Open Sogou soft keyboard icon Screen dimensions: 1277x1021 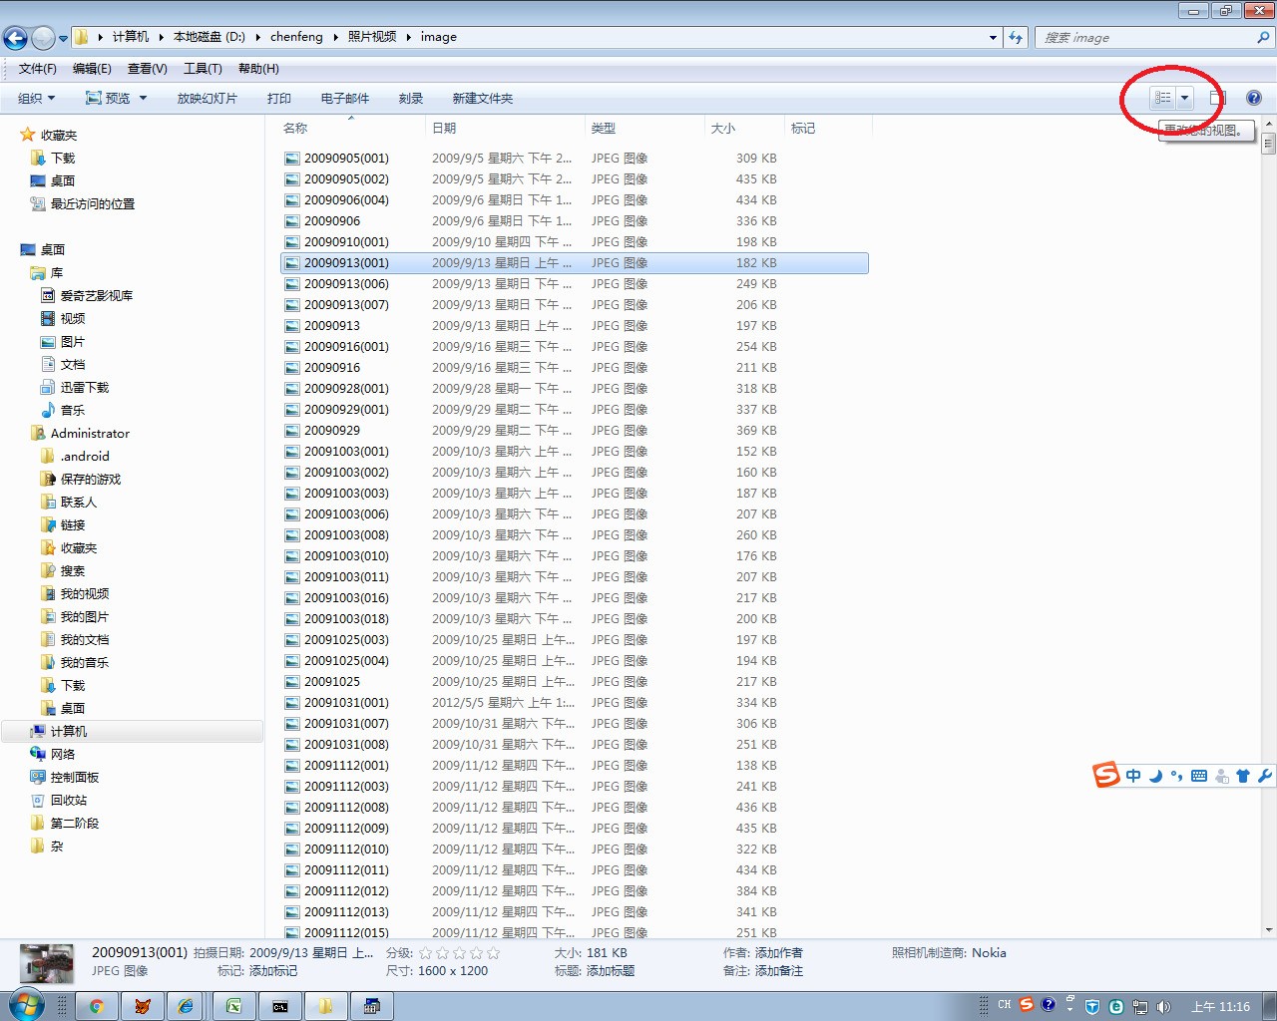coord(1199,776)
